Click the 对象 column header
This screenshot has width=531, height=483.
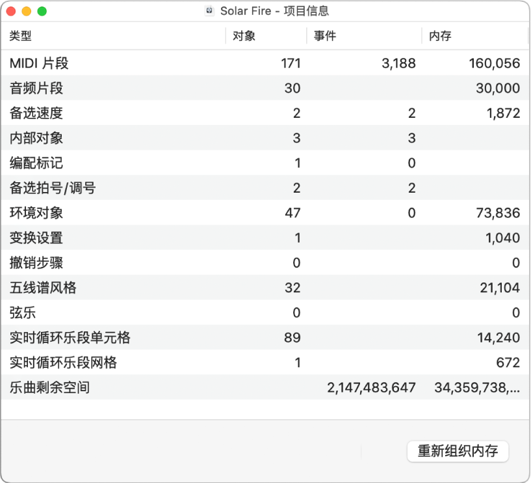[x=242, y=36]
